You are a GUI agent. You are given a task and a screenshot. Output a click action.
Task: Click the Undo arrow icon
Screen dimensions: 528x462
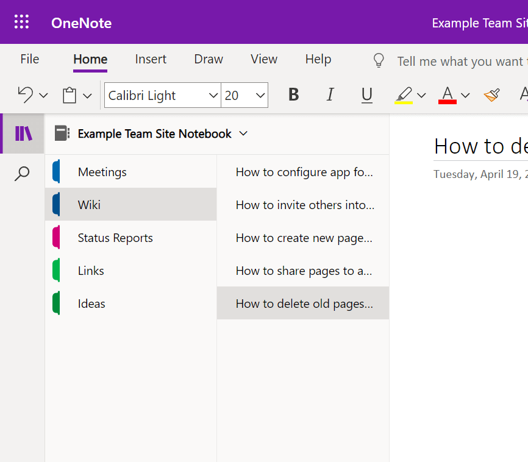point(25,95)
